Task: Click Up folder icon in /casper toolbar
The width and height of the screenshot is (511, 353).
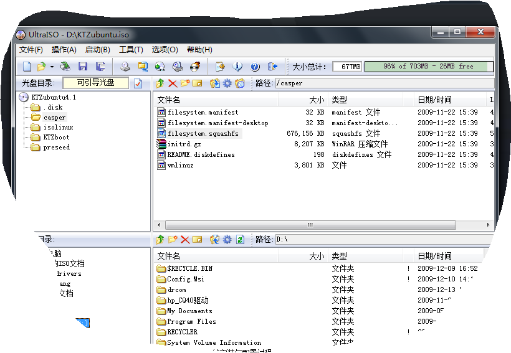Action: [x=160, y=83]
